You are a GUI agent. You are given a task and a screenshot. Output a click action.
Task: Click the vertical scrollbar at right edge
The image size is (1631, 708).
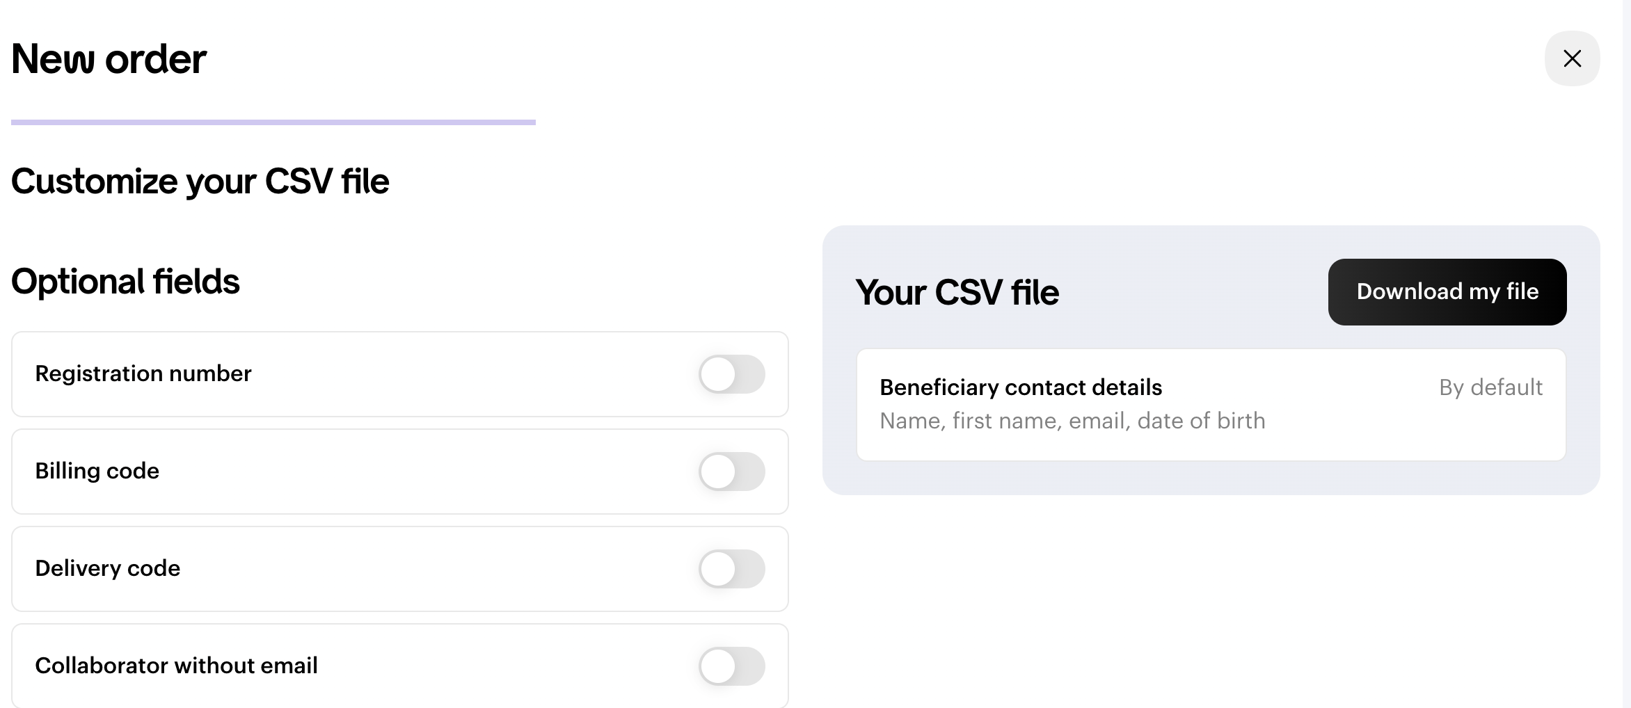1627,354
